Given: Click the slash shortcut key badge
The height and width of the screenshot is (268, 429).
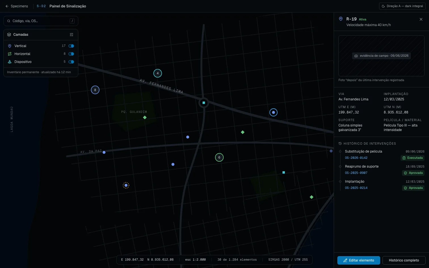Looking at the screenshot, I should (72, 21).
